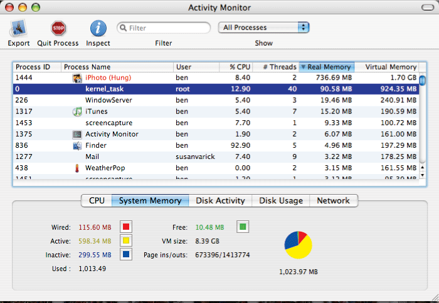The height and width of the screenshot is (303, 439).
Task: Click the 736.69 MB real memory value
Action: point(334,78)
